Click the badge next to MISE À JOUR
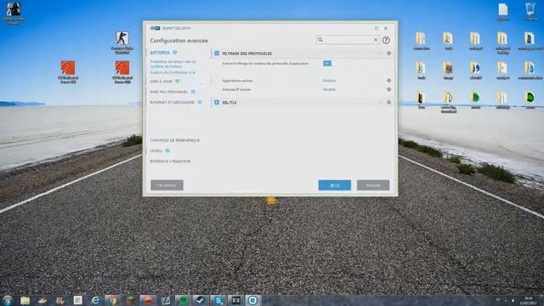Screen dimensions: 544x306 click(x=178, y=82)
